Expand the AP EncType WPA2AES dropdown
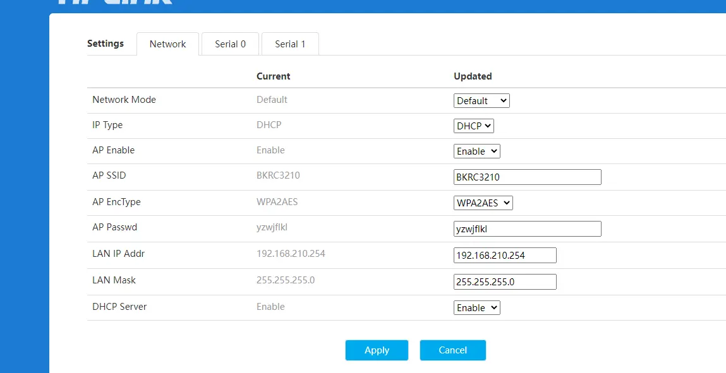This screenshot has width=726, height=373. pyautogui.click(x=483, y=203)
